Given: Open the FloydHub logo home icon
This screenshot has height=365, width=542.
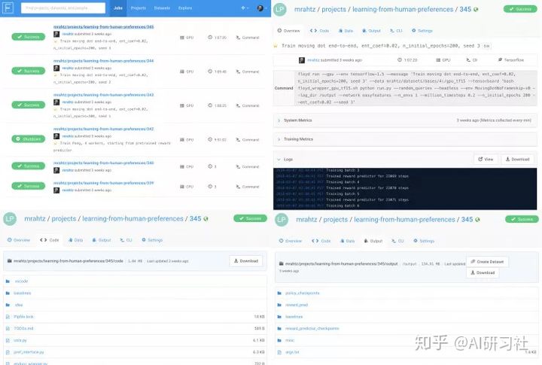Looking at the screenshot, I should click(8, 8).
